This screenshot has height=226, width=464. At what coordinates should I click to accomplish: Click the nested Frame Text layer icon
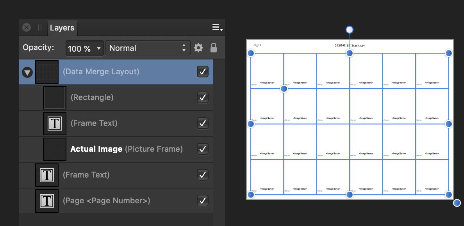tap(55, 124)
